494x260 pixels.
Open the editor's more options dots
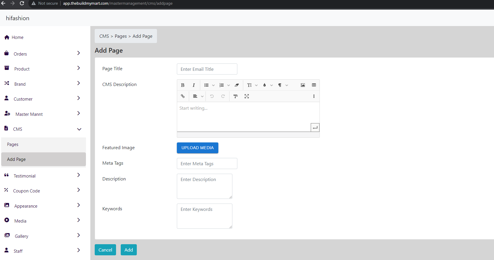314,96
